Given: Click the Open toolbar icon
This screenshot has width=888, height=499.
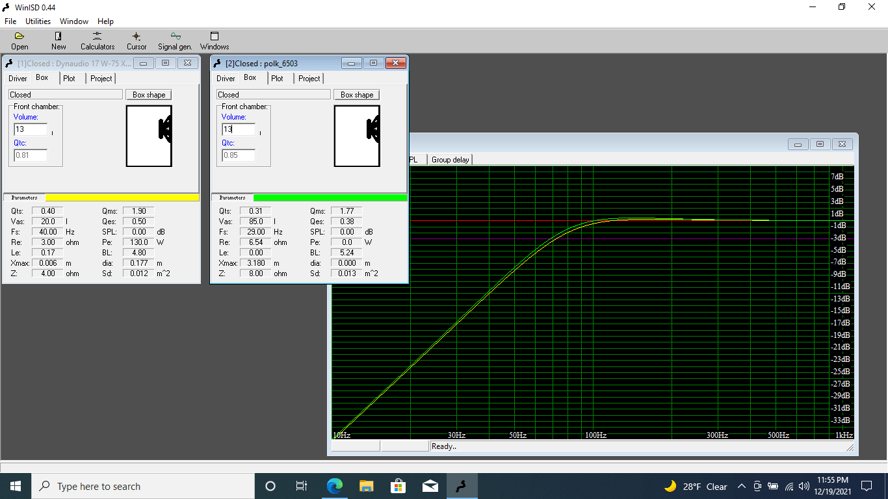Looking at the screenshot, I should pyautogui.click(x=20, y=41).
